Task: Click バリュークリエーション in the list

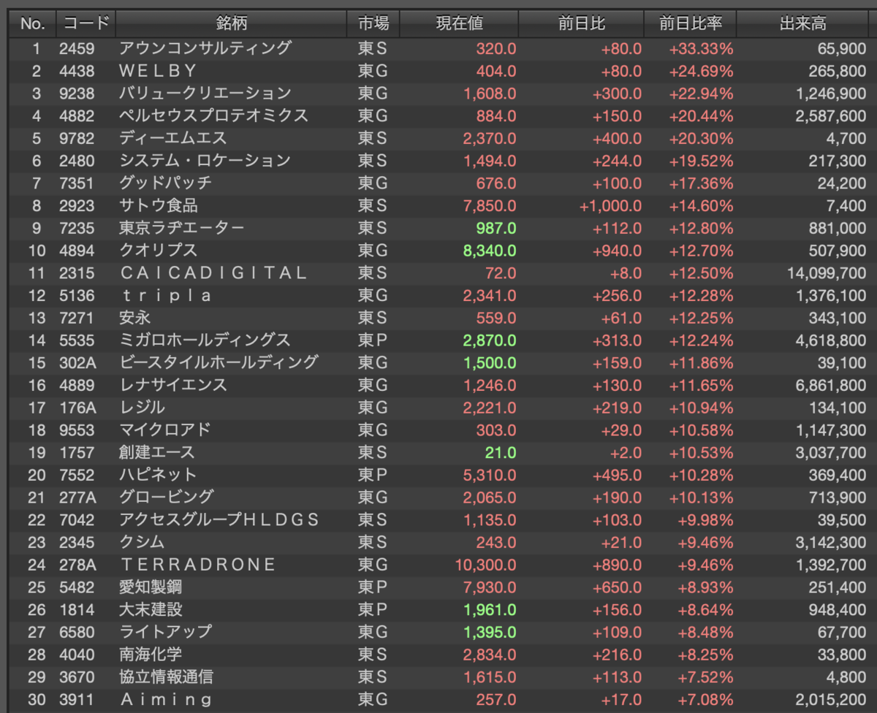Action: 205,94
